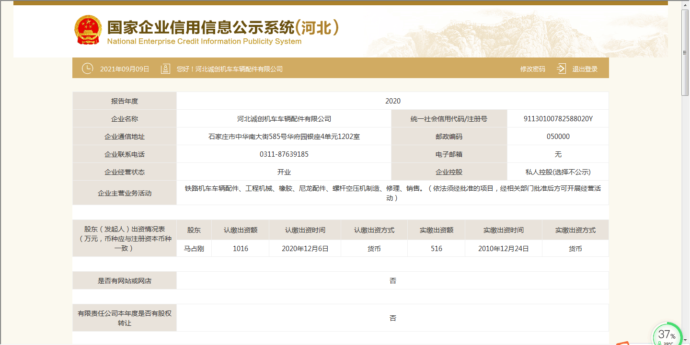Click the user badge icon beside greeting

click(x=165, y=69)
